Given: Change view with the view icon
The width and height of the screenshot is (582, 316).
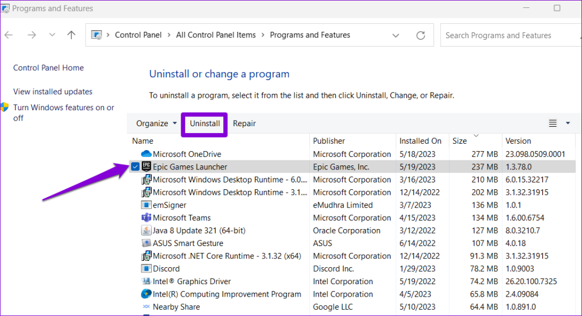Looking at the screenshot, I should click(x=552, y=123).
